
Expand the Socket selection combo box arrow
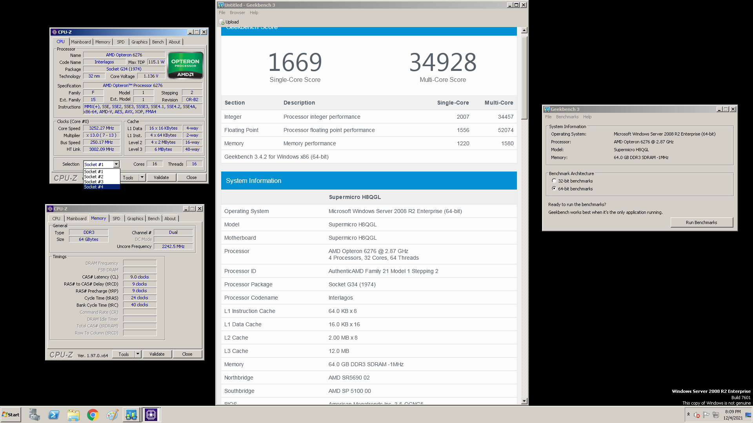tap(116, 164)
